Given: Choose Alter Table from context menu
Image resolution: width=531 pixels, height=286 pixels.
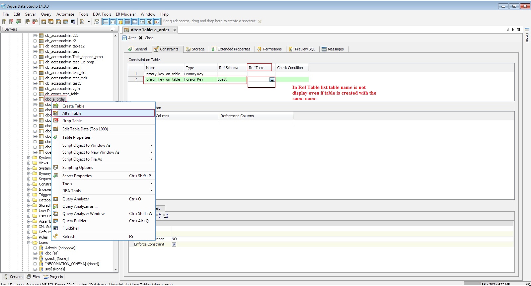Looking at the screenshot, I should click(103, 113).
